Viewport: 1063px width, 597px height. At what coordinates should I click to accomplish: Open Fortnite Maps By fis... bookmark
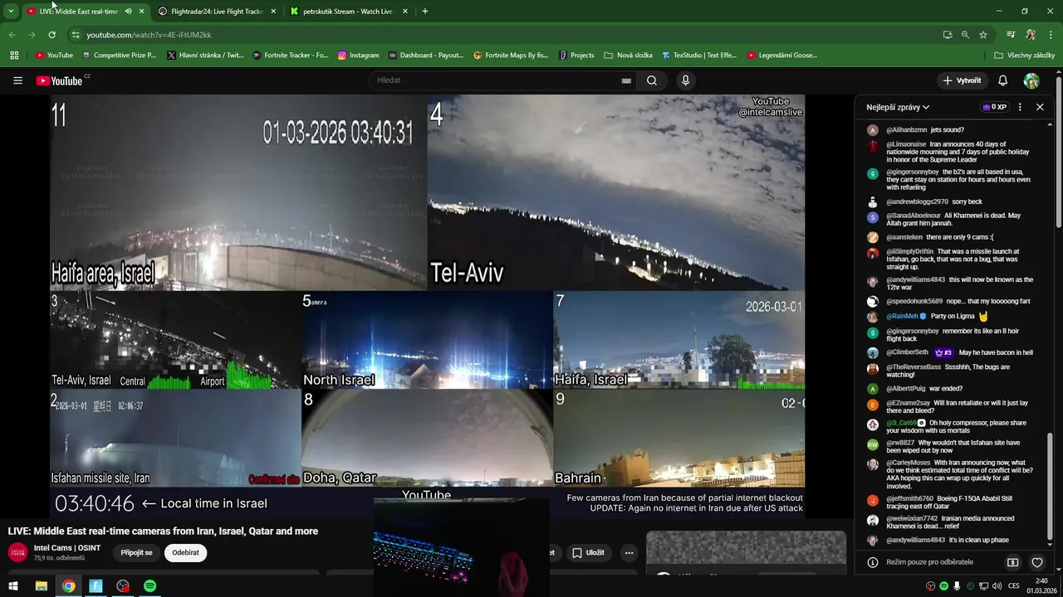(x=511, y=56)
